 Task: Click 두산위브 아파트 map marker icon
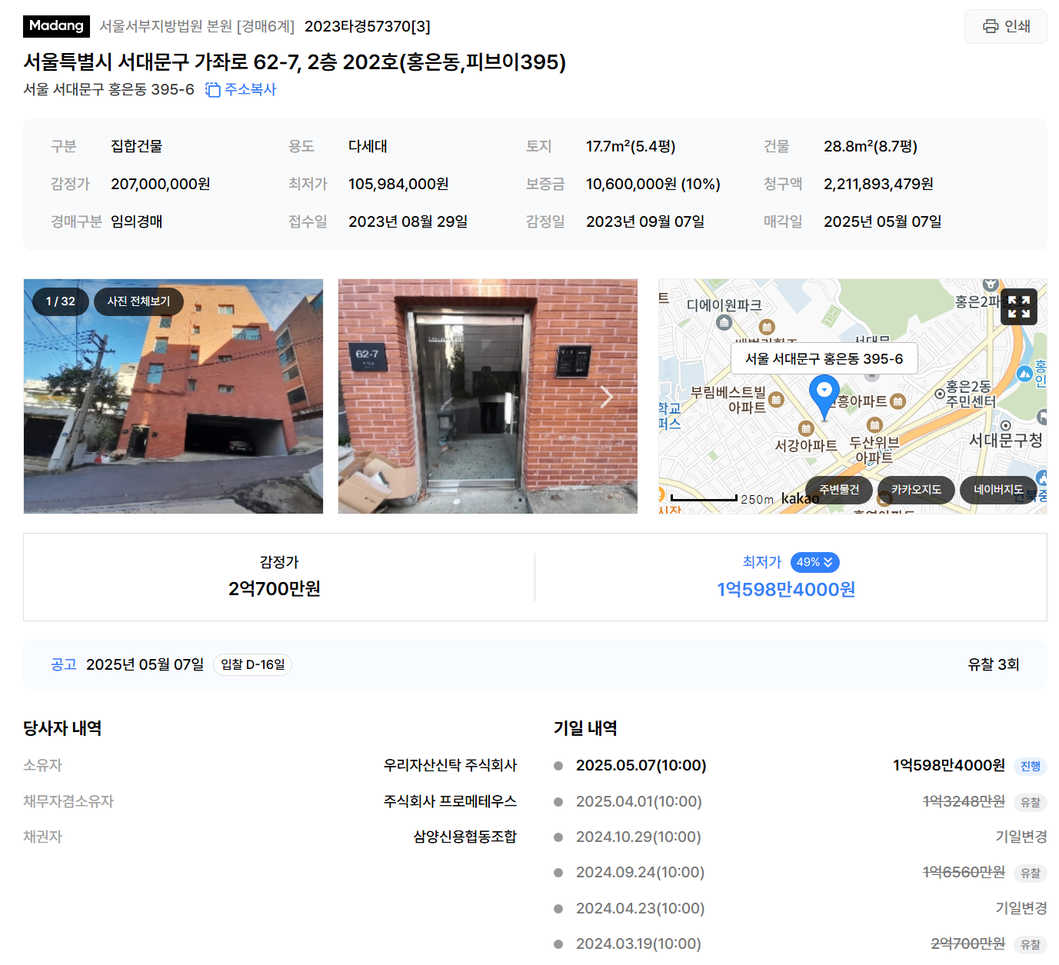874,425
